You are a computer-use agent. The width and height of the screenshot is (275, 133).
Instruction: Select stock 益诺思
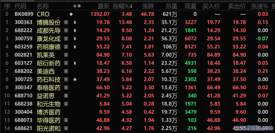pos(46,96)
